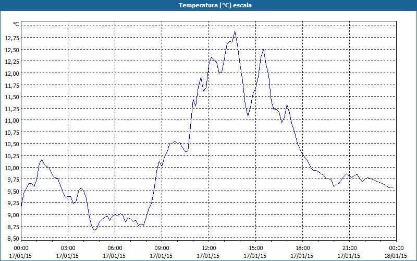
Task: Click the 17/01/15 date below 06:00
Action: click(114, 256)
